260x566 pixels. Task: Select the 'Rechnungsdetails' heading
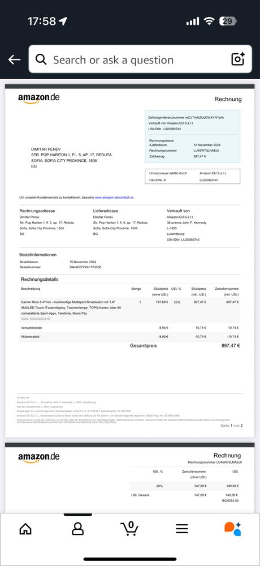[40, 280]
